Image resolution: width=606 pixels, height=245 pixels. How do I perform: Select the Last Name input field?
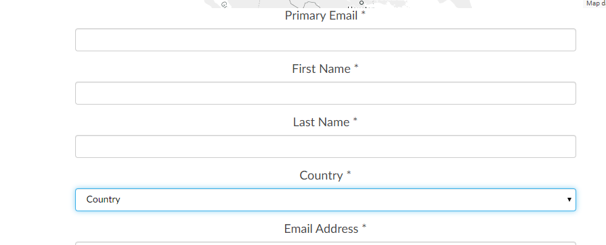pos(326,146)
